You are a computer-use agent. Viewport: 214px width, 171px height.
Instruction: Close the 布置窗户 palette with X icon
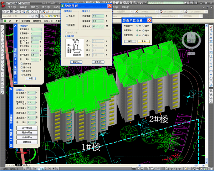pyautogui.click(x=16, y=26)
